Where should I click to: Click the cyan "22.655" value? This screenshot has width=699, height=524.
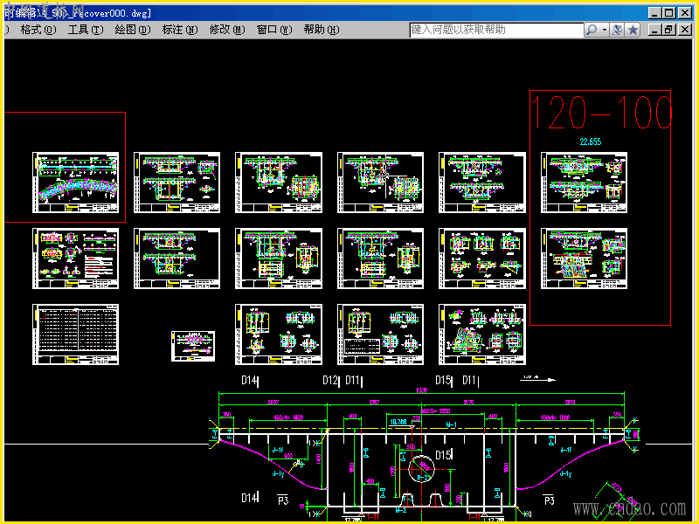point(591,141)
